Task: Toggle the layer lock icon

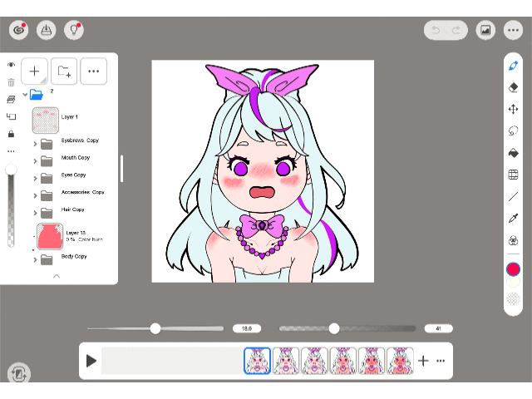Action: point(11,134)
